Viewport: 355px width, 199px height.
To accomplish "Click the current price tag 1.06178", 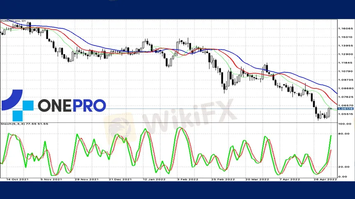I will (344, 109).
